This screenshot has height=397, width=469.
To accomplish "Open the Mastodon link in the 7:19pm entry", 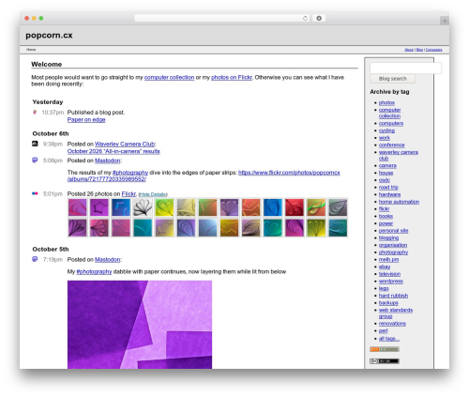I will (x=108, y=259).
